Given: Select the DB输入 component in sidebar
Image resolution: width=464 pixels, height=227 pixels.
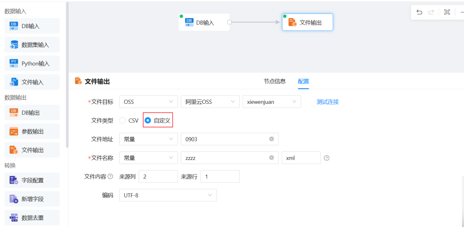Looking at the screenshot, I should point(32,26).
